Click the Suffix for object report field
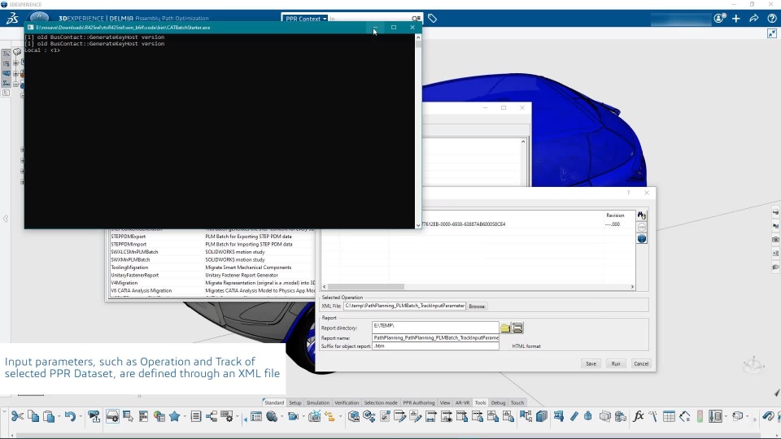Viewport: 781px width, 439px height. tap(435, 346)
